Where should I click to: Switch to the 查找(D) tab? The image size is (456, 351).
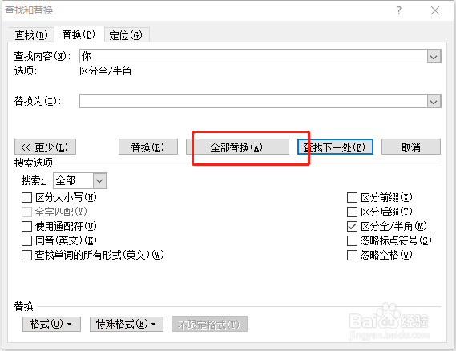(31, 35)
